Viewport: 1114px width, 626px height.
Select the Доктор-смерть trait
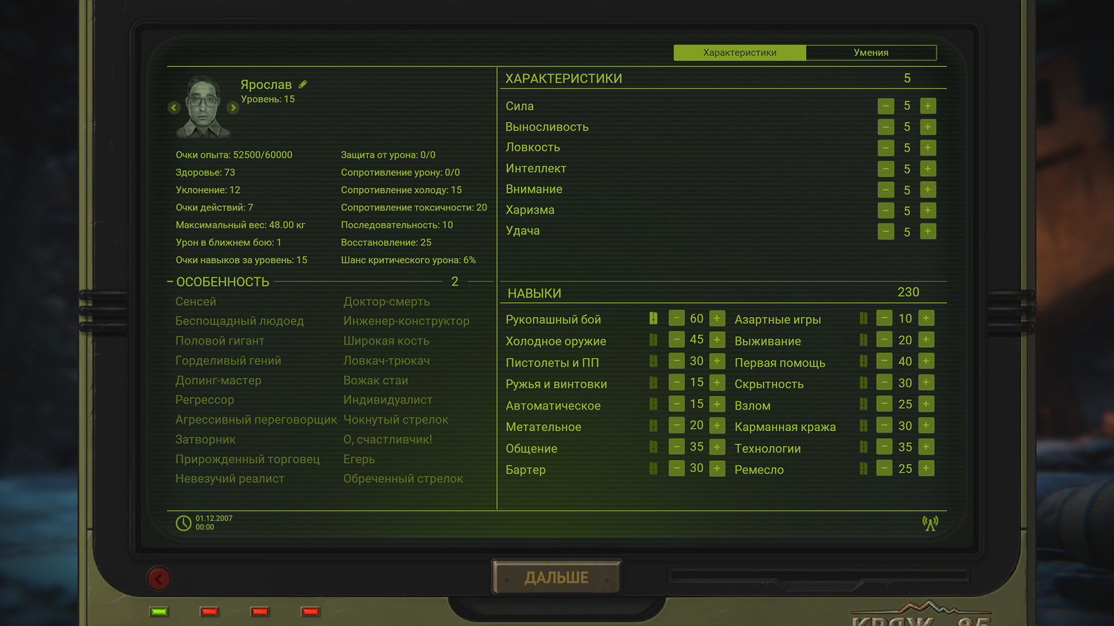pos(386,301)
